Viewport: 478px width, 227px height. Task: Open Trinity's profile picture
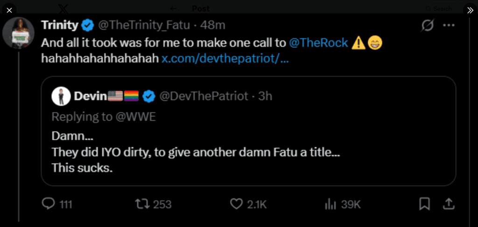[x=19, y=33]
